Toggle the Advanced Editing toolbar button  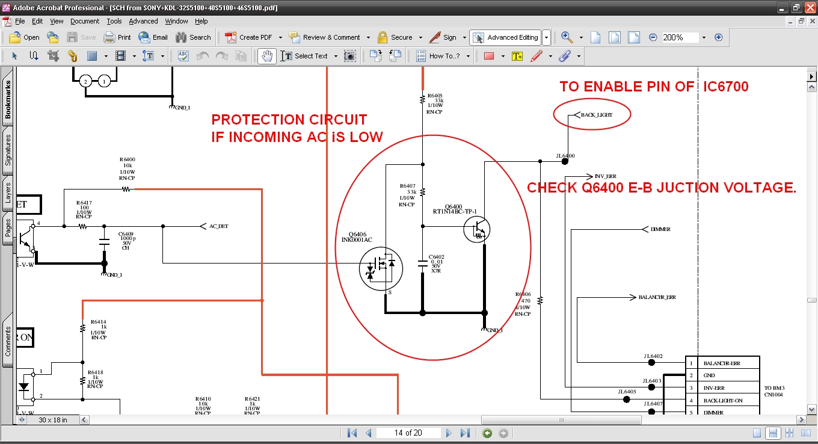pyautogui.click(x=505, y=37)
